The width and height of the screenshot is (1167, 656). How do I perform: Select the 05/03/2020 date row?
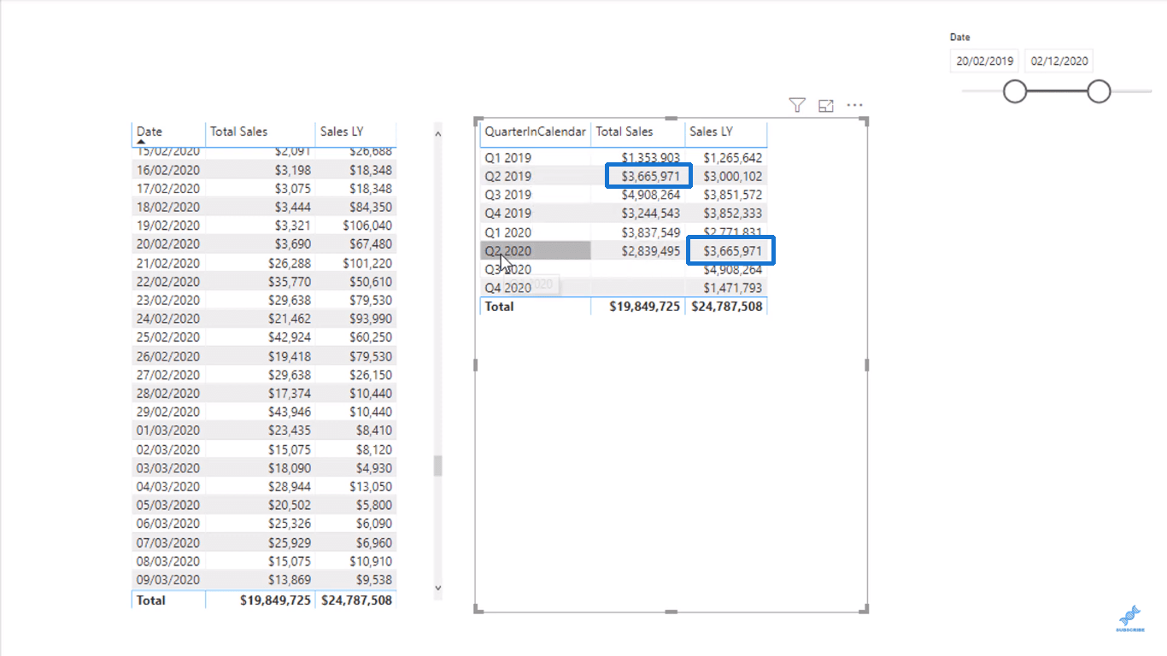click(x=264, y=505)
